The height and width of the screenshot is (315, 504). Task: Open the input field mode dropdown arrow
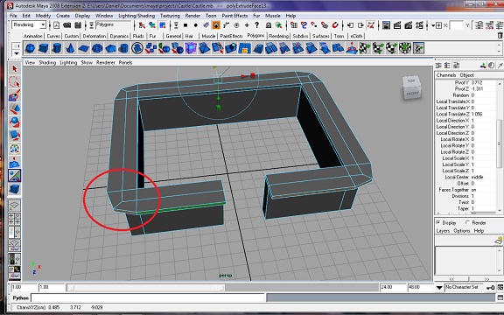coord(433,25)
